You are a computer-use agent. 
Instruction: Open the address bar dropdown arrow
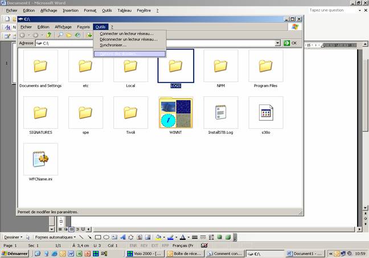click(x=278, y=43)
